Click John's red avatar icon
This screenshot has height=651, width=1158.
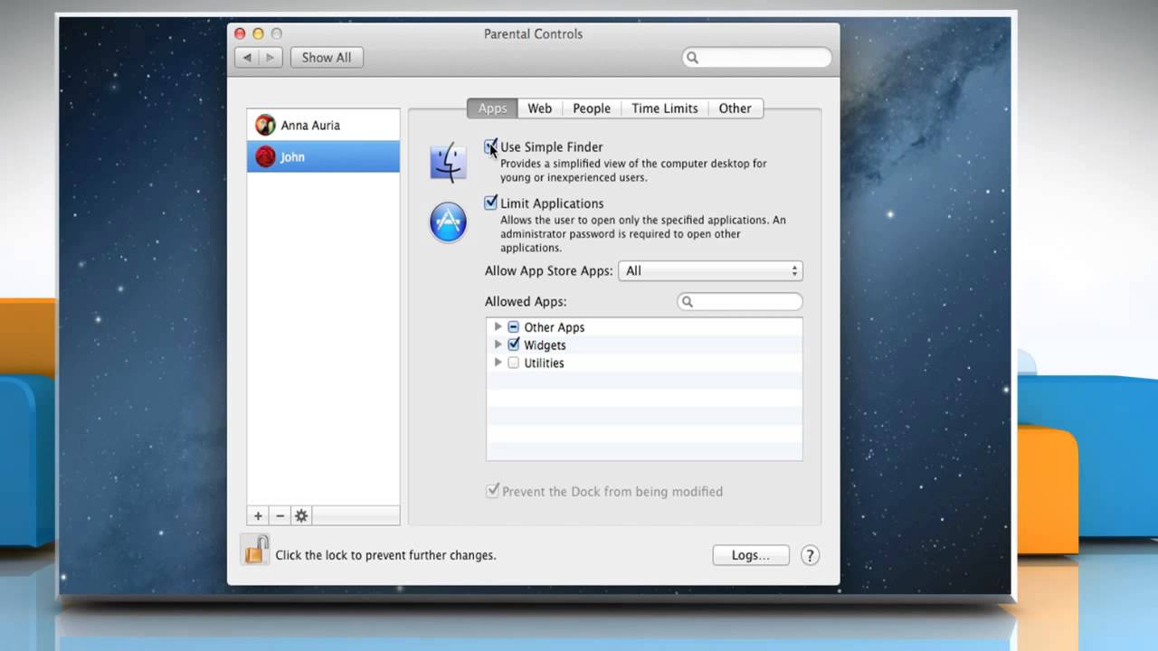pos(265,156)
